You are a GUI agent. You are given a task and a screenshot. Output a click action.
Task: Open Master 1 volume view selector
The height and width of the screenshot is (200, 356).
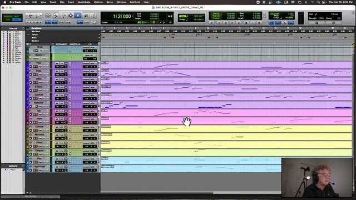[36, 58]
